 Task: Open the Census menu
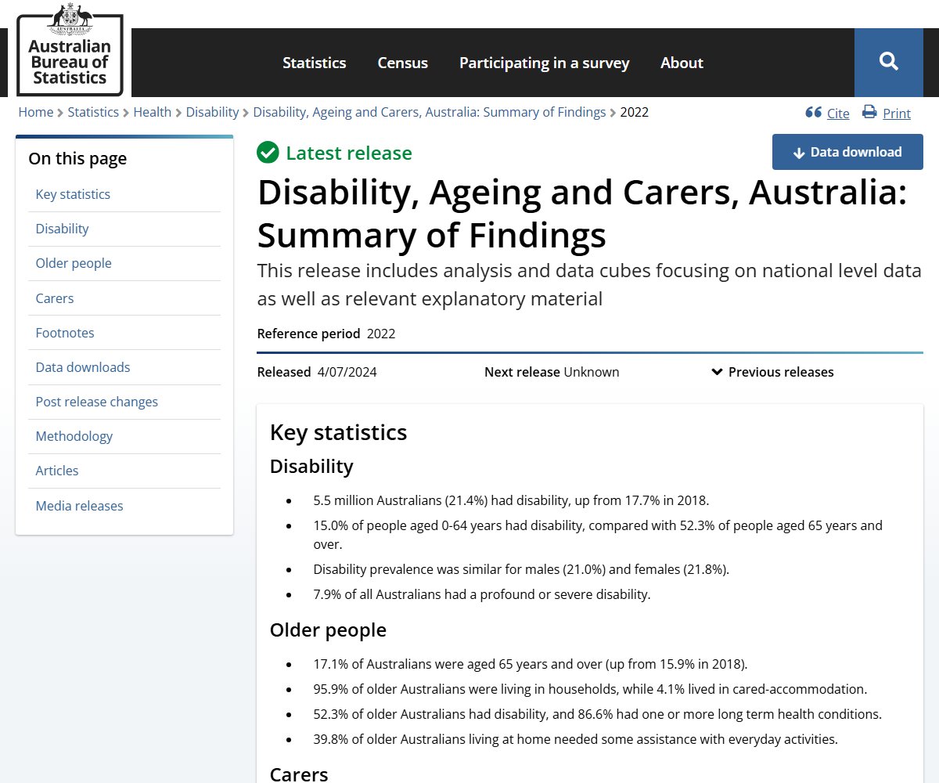[403, 63]
